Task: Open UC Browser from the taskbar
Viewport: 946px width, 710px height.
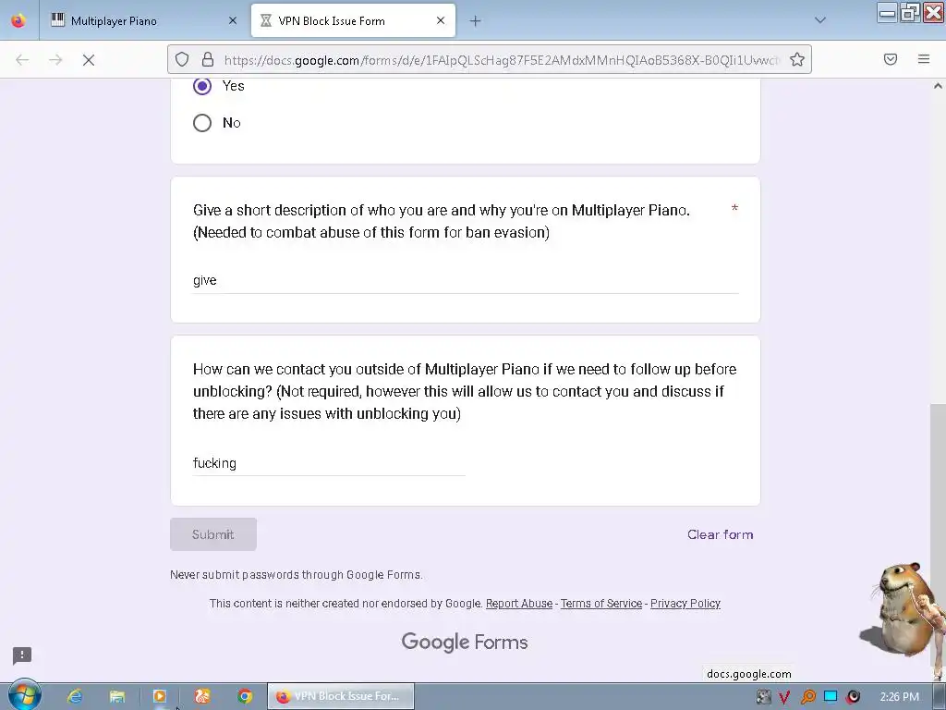Action: coord(202,696)
